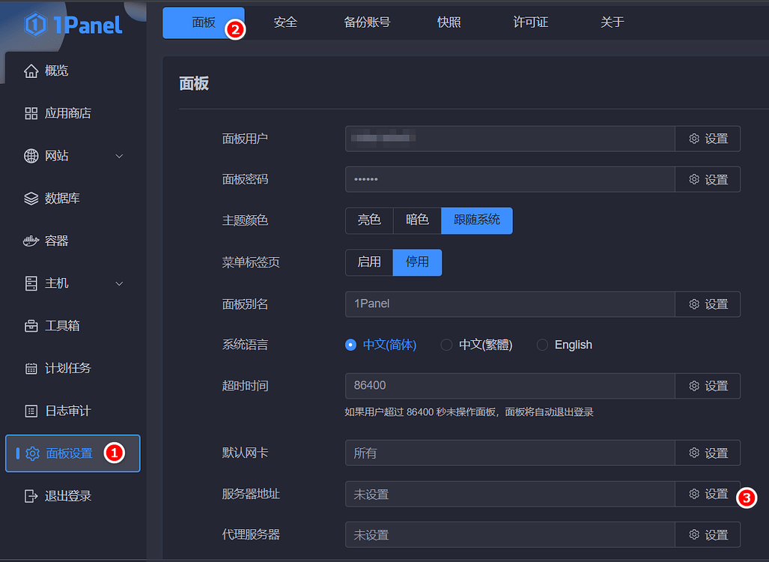The width and height of the screenshot is (769, 562).
Task: Click the gear icon in the 服务器地址 row
Action: [x=694, y=495]
